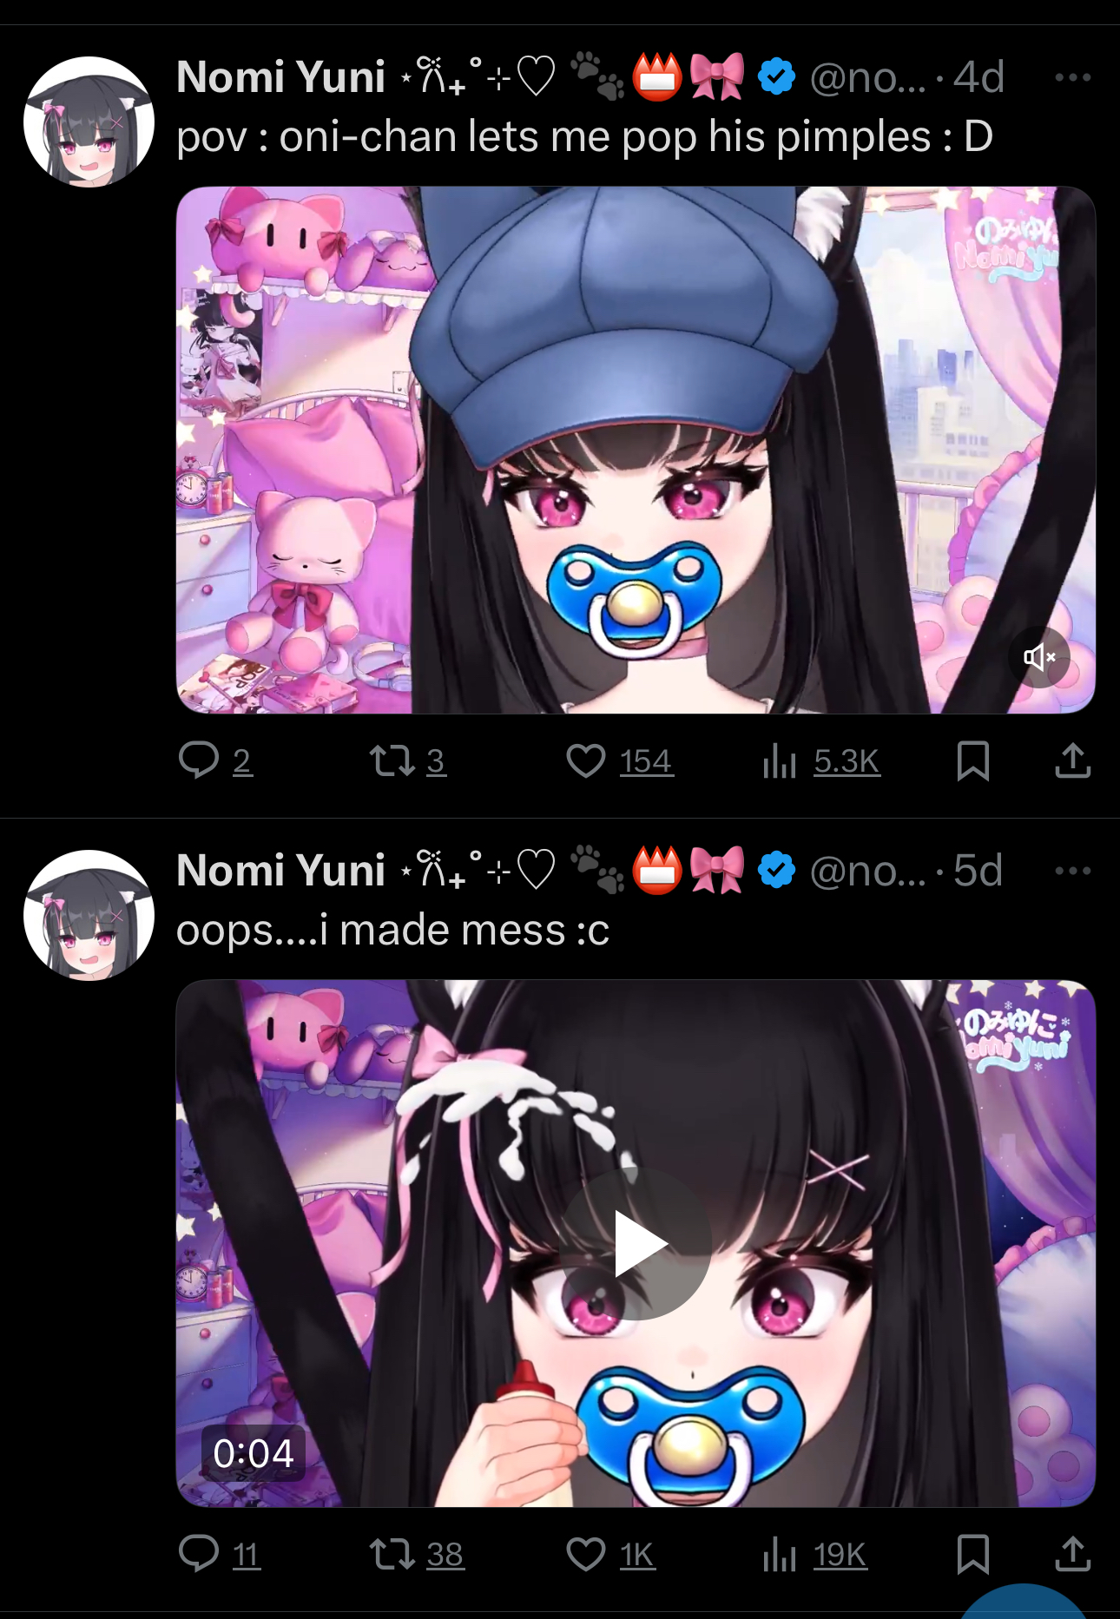Like the post with 1K likes
This screenshot has width=1120, height=1619.
click(610, 1554)
